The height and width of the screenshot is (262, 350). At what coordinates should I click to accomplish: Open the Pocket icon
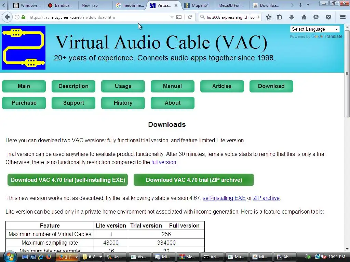328,17
